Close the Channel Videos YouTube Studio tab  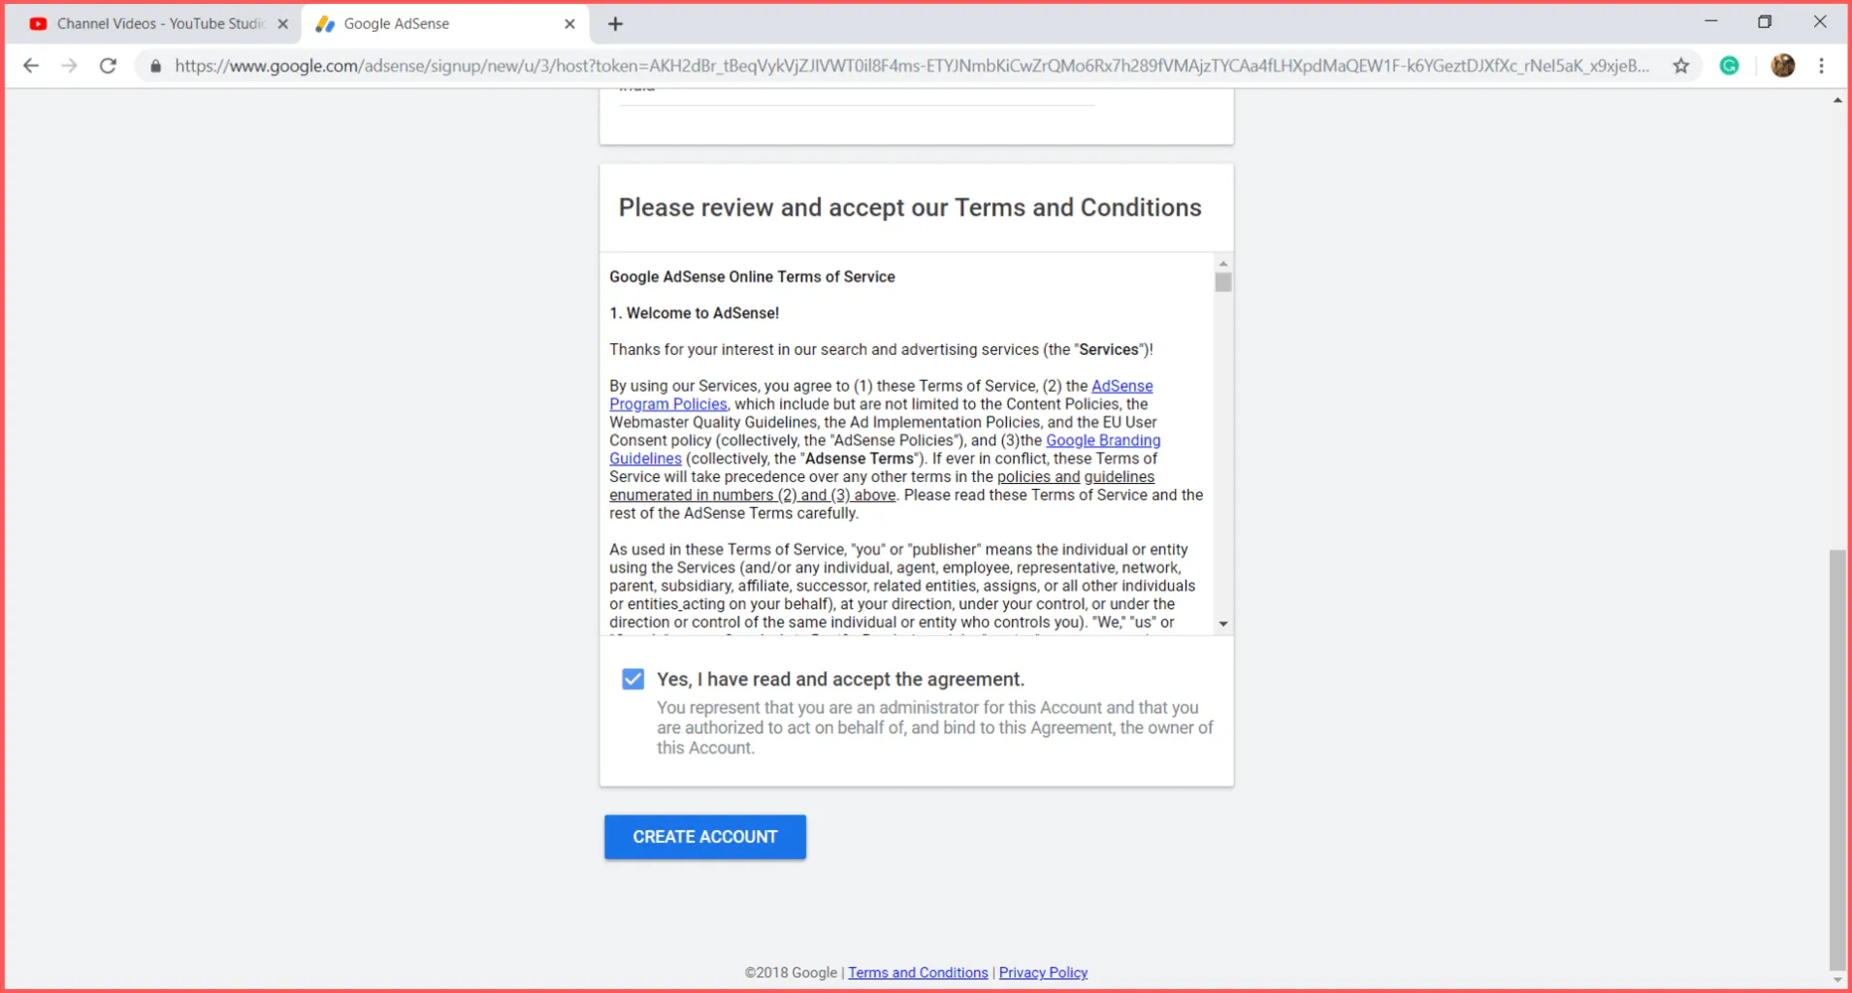coord(283,24)
